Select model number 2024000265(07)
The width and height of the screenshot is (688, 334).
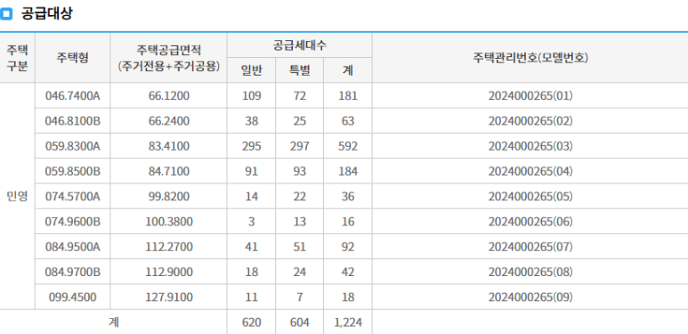pos(530,247)
